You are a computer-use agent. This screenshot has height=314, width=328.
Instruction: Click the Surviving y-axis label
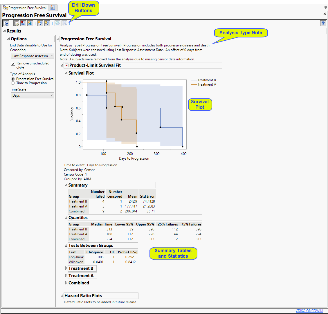72,114
